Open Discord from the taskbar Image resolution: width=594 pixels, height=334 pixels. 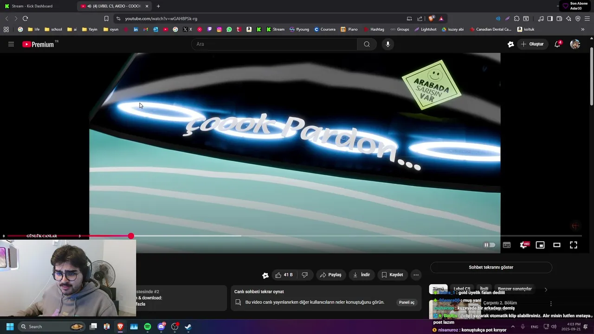tap(161, 327)
